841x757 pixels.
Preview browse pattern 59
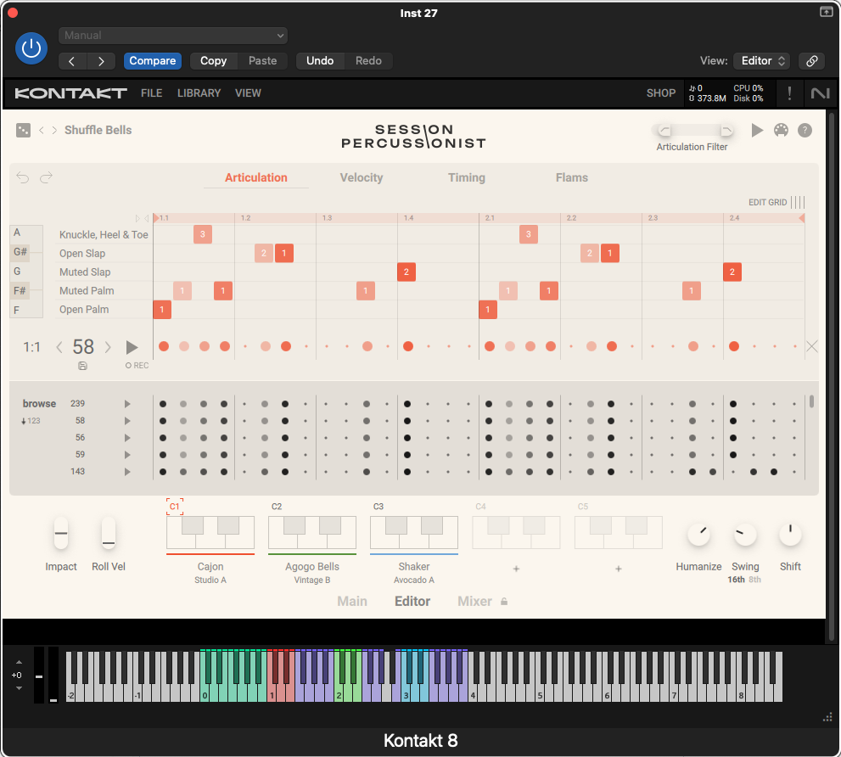pos(127,455)
